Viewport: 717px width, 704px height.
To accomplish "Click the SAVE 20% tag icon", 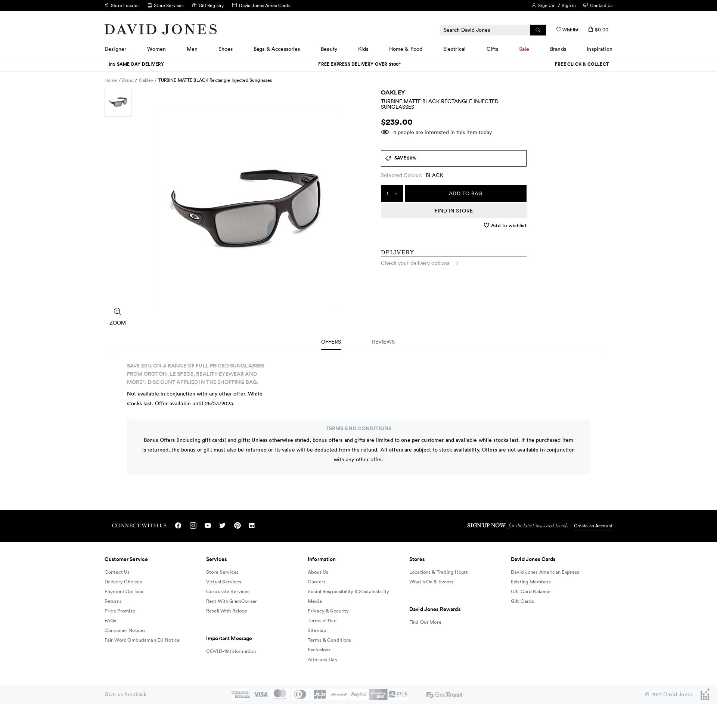I will point(388,158).
